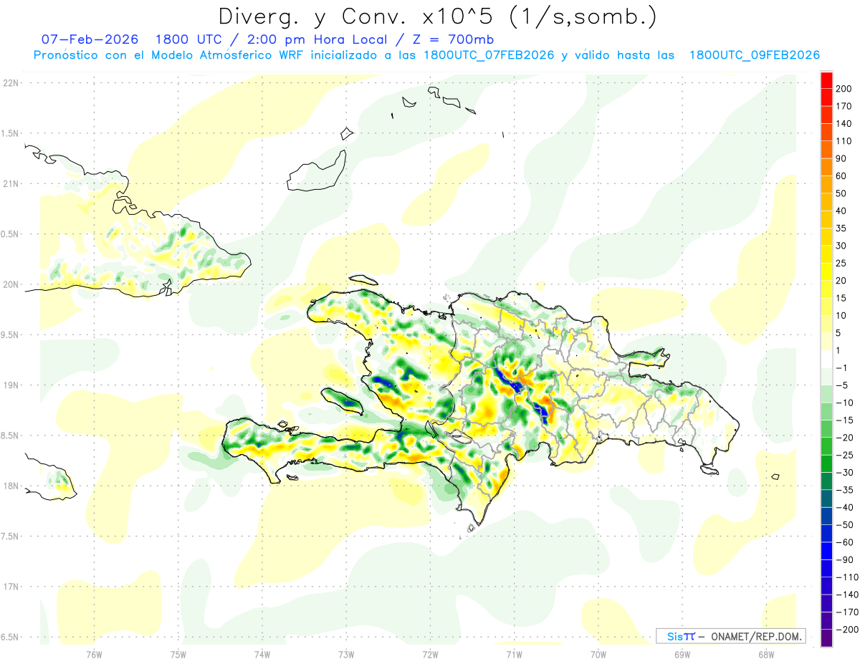The height and width of the screenshot is (664, 860).
Task: Click the "20N" latitude label
Action: tap(11, 284)
